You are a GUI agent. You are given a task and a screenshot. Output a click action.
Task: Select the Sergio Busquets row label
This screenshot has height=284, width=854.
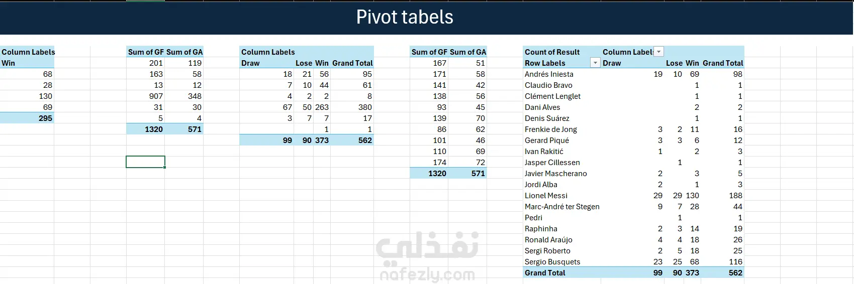tap(552, 262)
